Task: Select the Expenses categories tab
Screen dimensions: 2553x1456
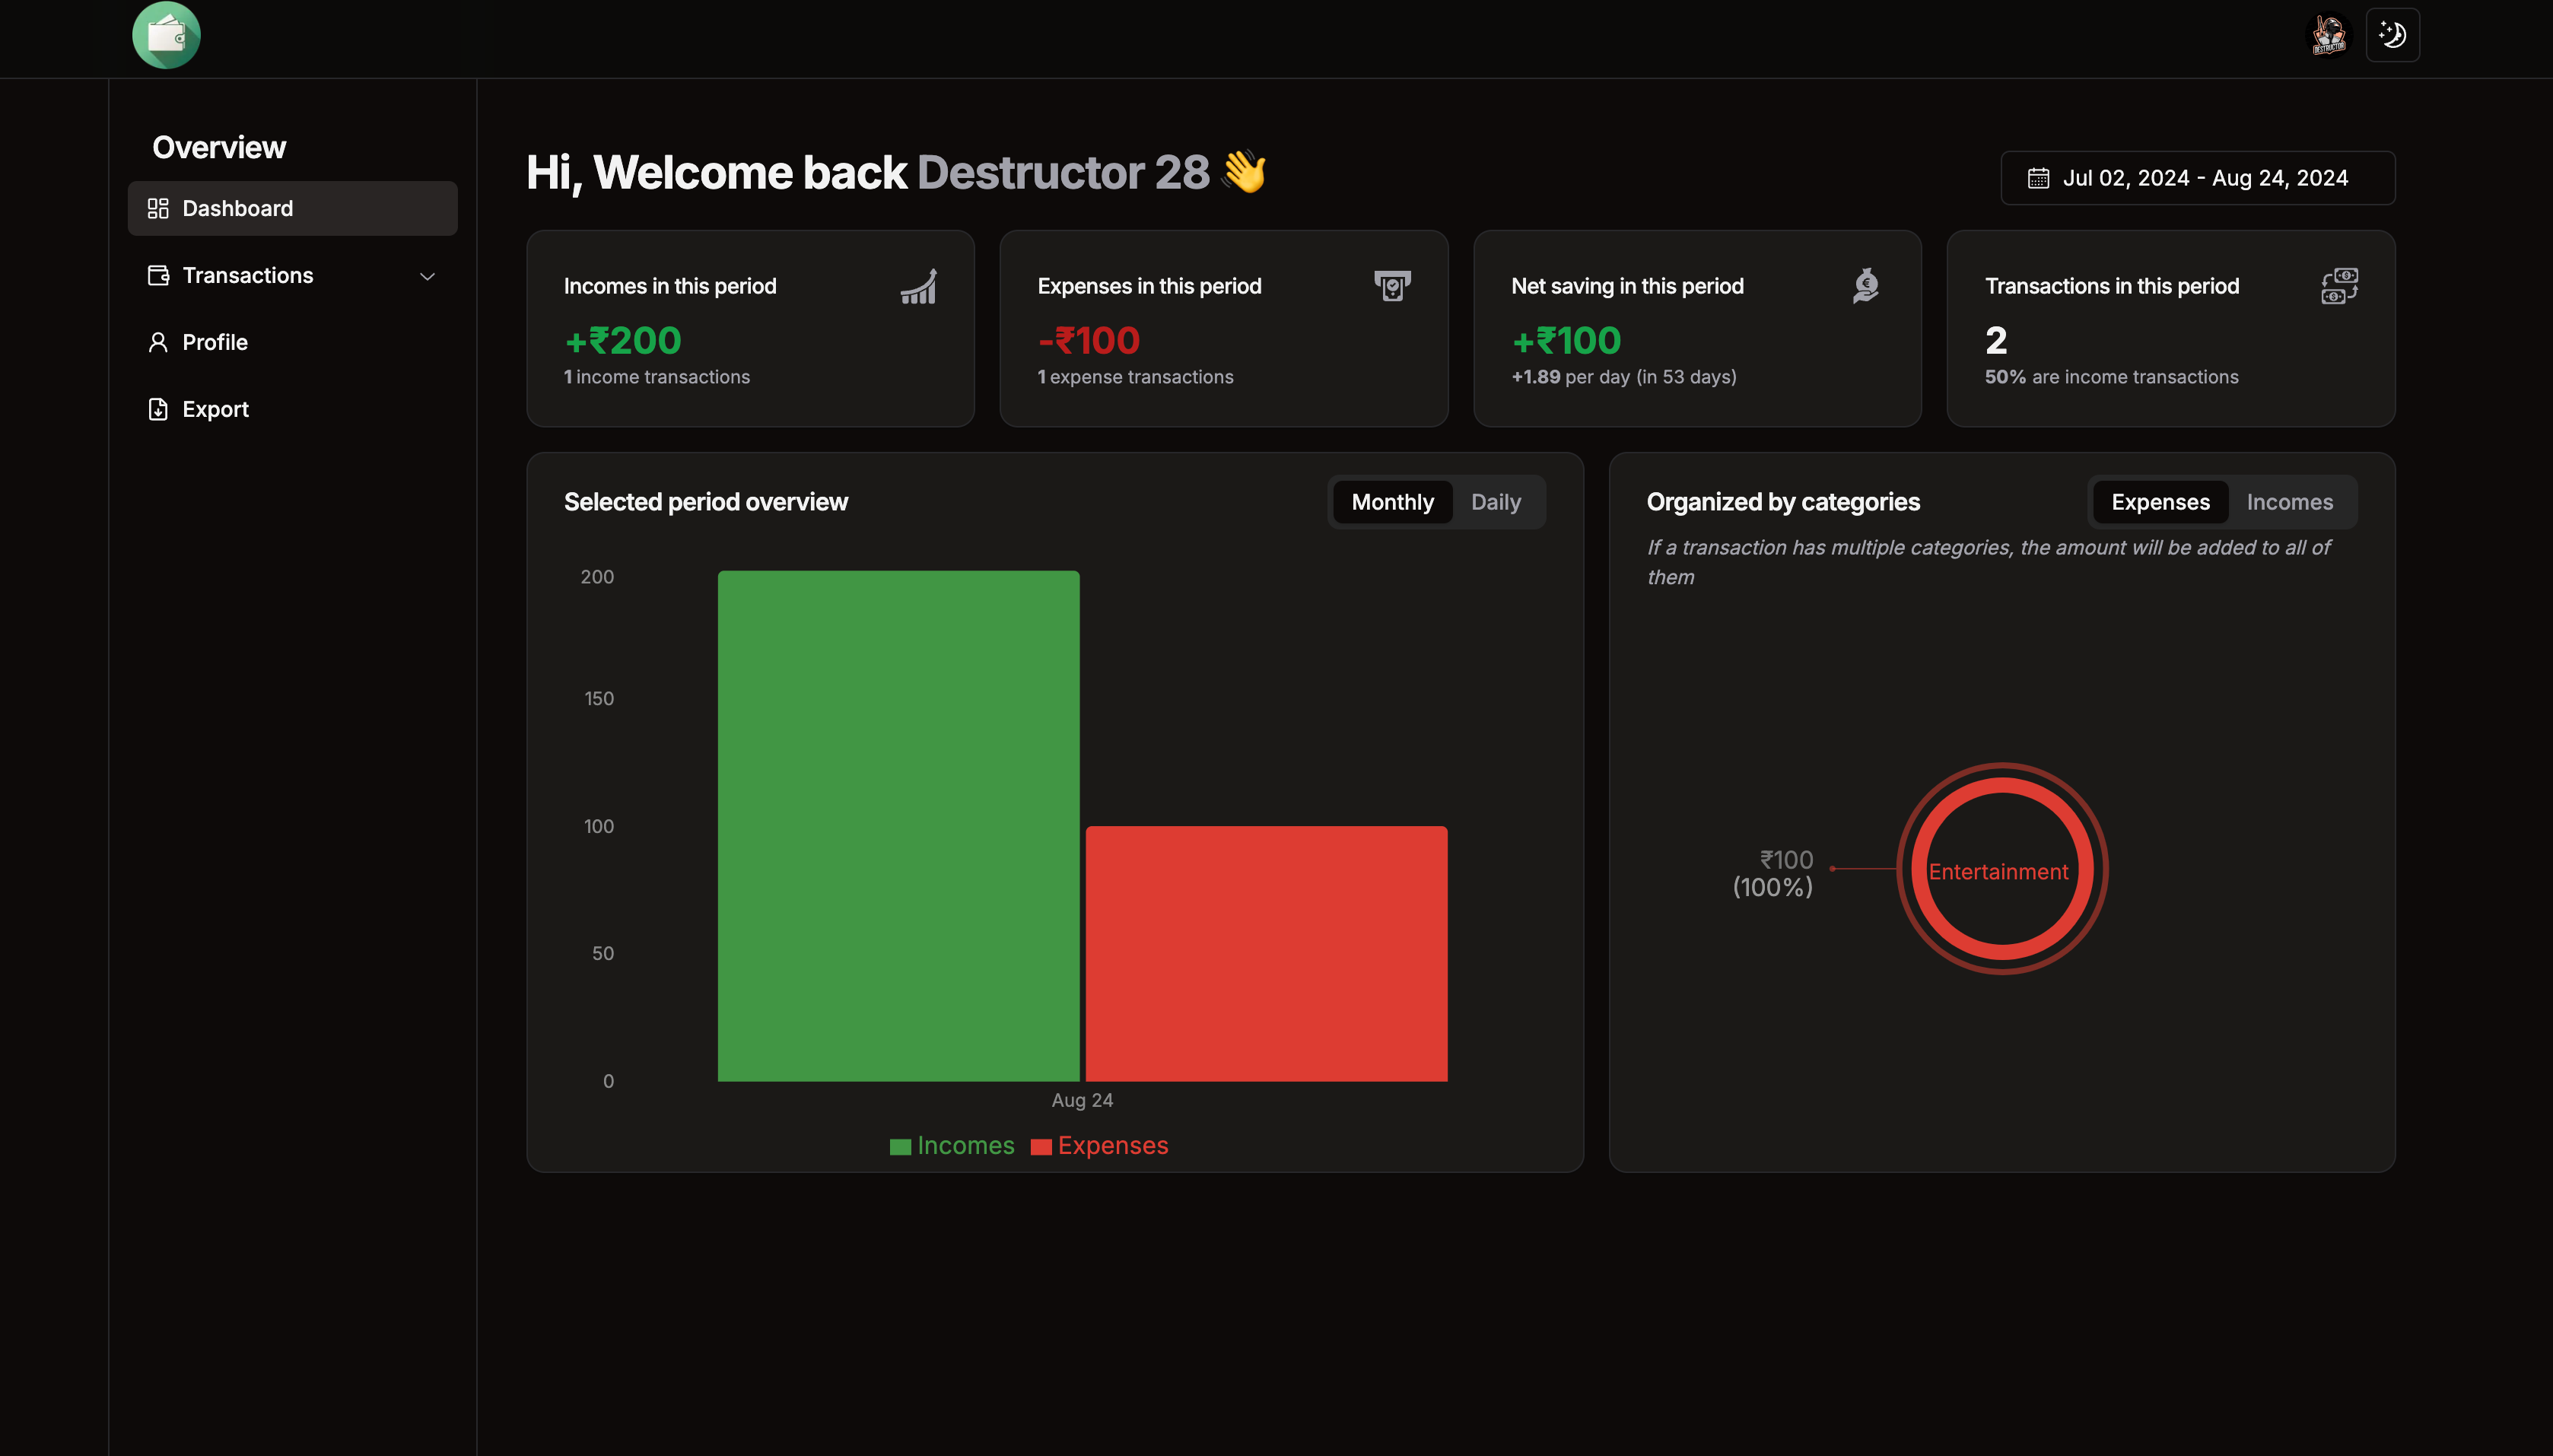Action: [x=2159, y=502]
